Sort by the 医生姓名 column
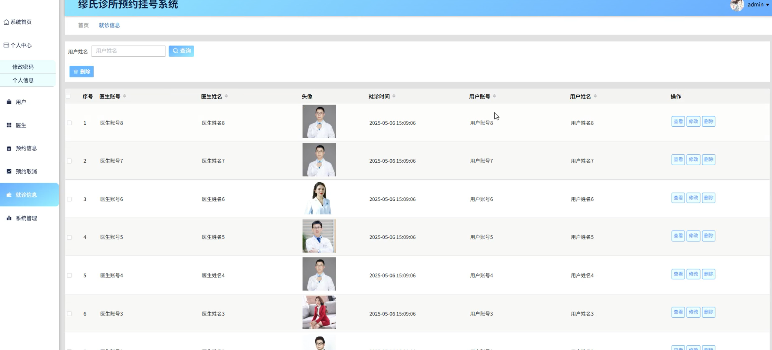This screenshot has width=772, height=350. click(x=226, y=96)
